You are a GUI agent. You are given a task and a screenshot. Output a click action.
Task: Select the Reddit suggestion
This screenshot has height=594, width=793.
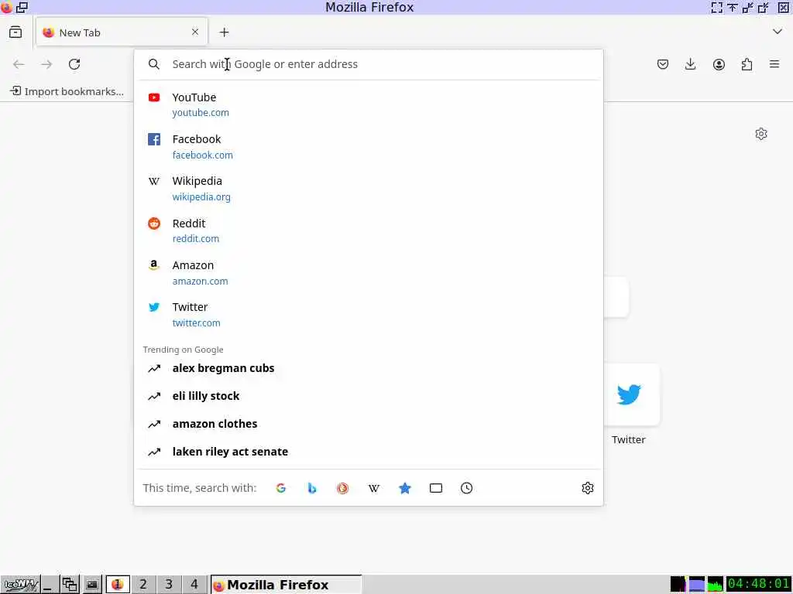click(369, 230)
